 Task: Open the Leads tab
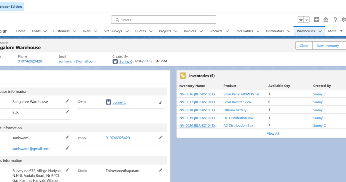pos(36,31)
